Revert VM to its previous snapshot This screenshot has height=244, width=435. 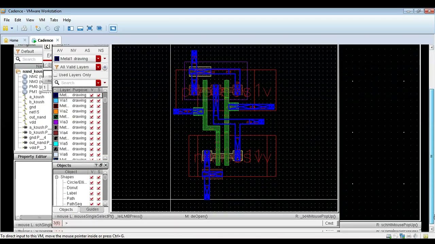pos(48,28)
